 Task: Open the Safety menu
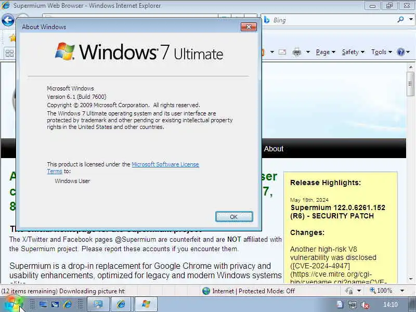[353, 52]
